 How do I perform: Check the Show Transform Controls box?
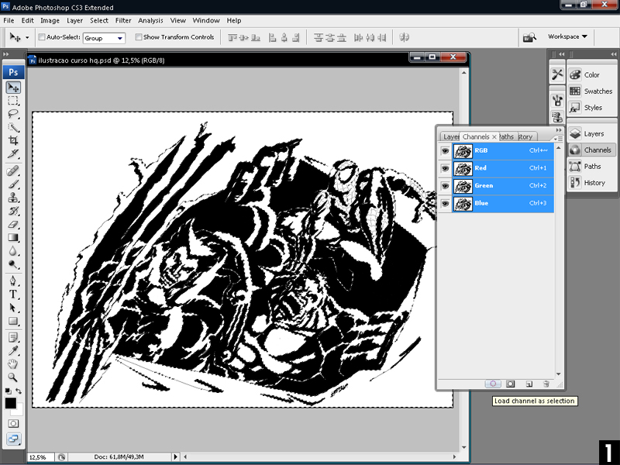tap(139, 37)
